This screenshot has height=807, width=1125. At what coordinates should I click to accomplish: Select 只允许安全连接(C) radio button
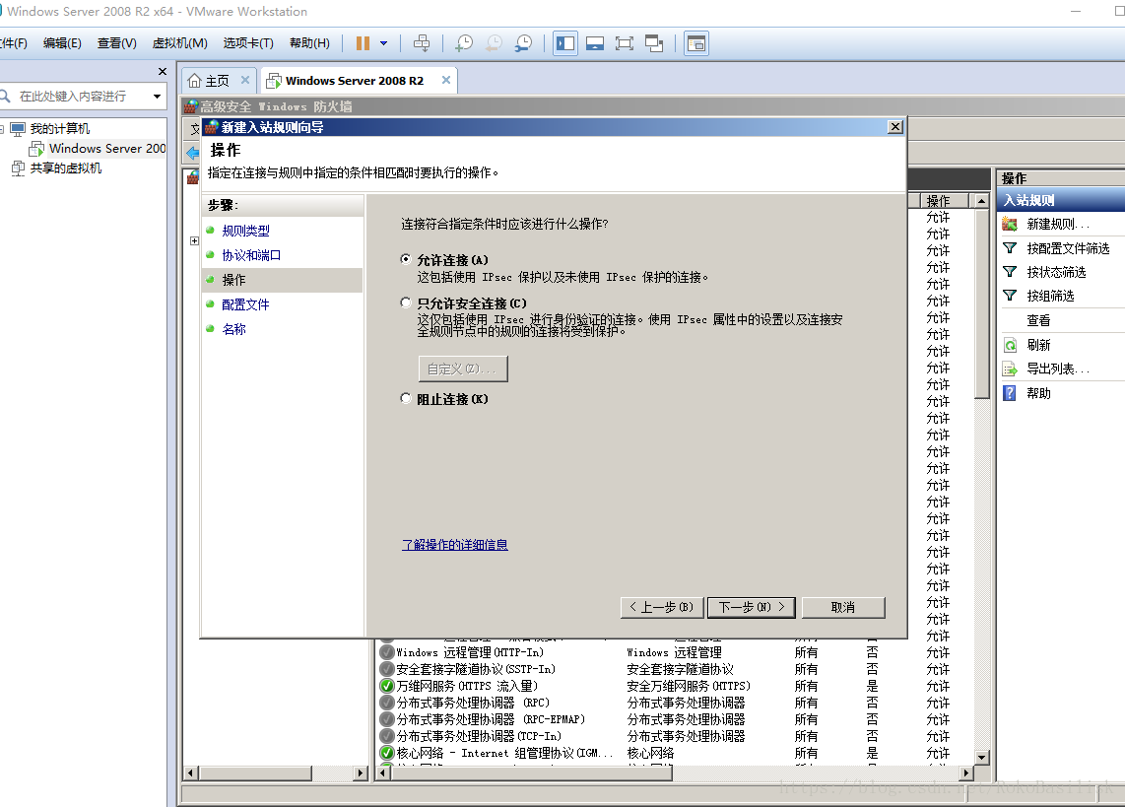[406, 303]
